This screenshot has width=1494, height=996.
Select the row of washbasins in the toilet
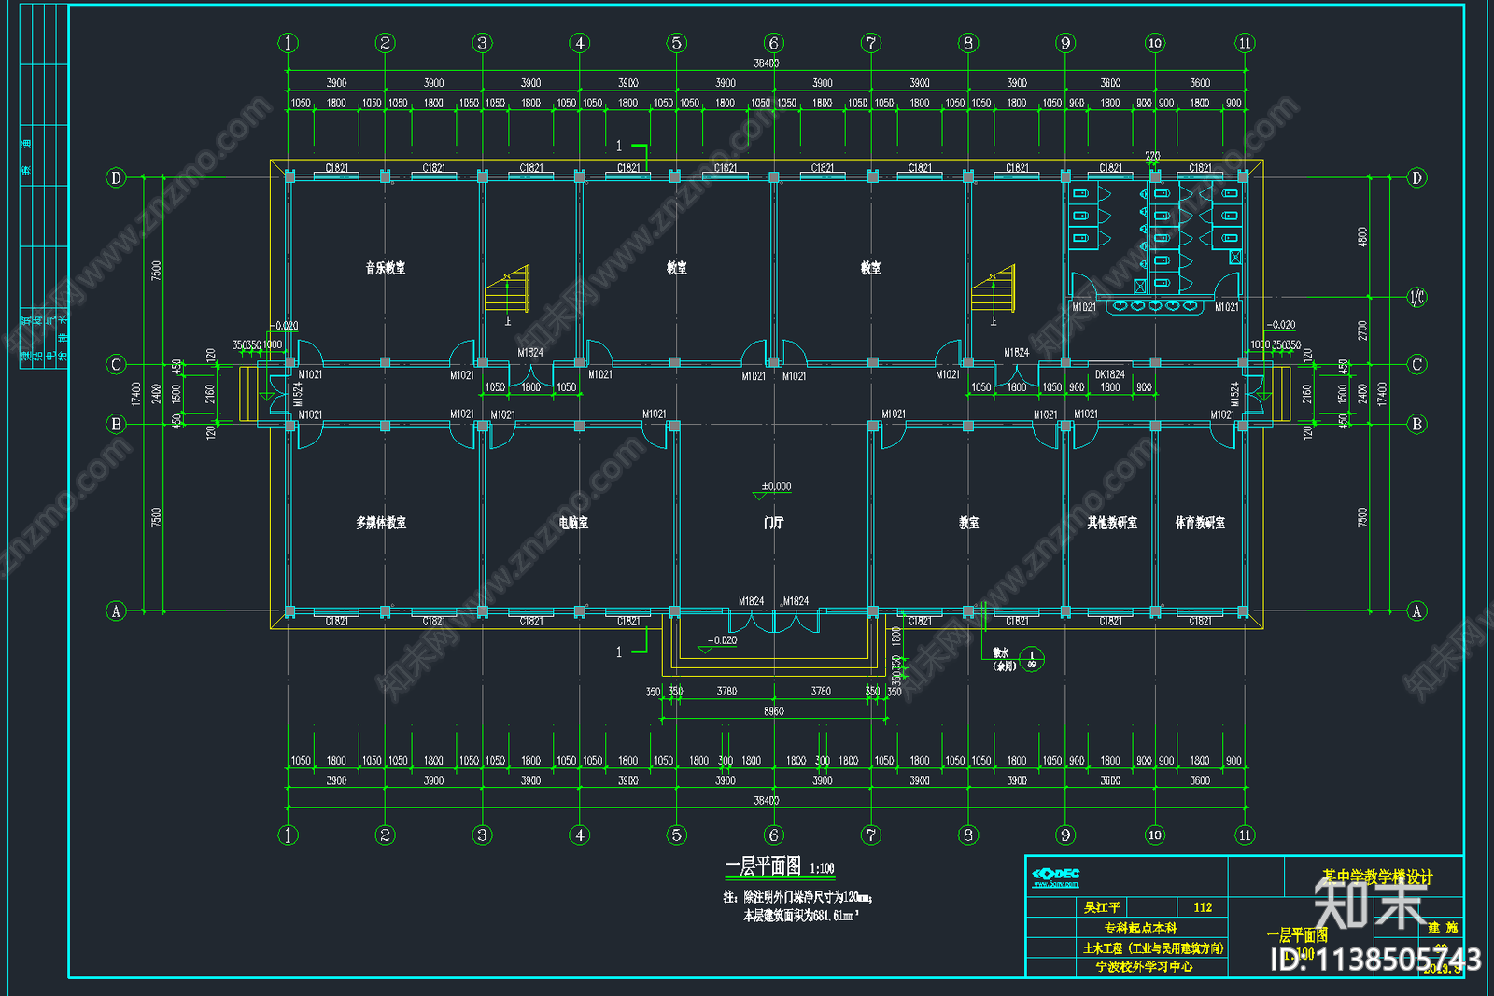(1154, 305)
